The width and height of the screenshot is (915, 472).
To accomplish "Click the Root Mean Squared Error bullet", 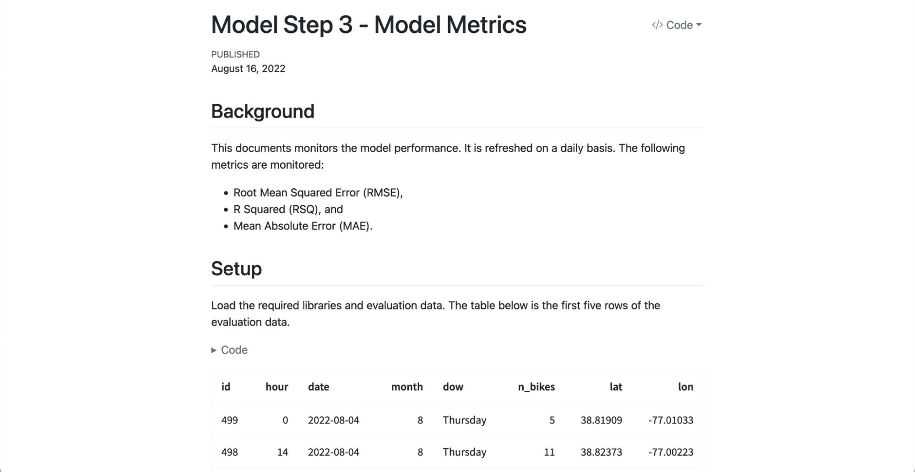I will 318,193.
